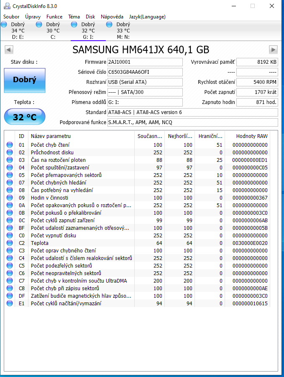The width and height of the screenshot is (284, 377).
Task: Click status icon for BF row
Action: (10, 228)
